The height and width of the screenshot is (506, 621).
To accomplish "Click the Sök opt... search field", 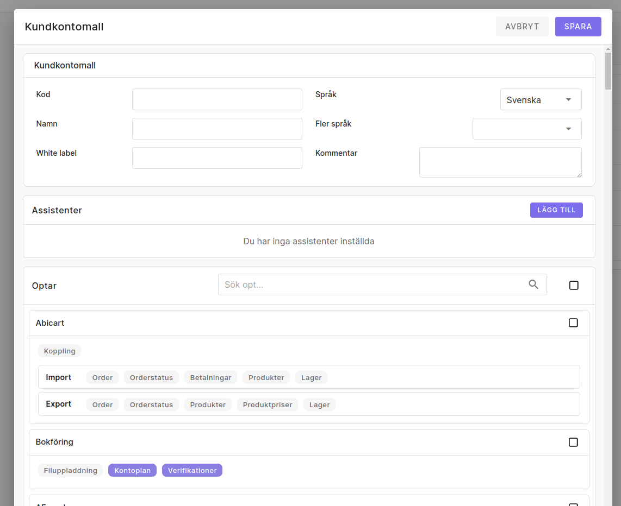I will (382, 284).
